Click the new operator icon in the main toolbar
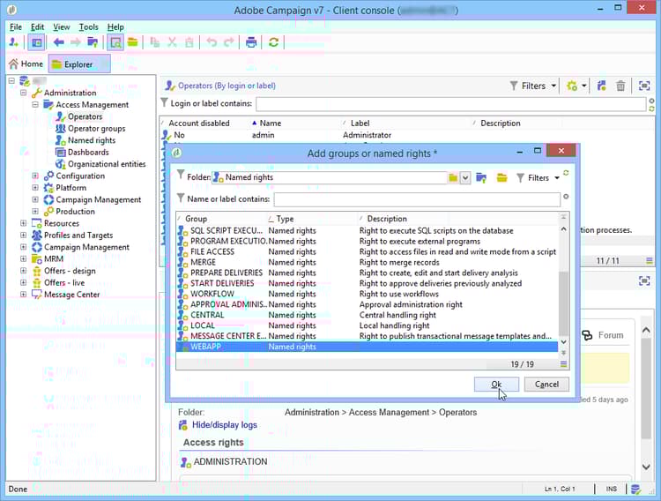Screen dimensions: 661x501 (x=14, y=42)
